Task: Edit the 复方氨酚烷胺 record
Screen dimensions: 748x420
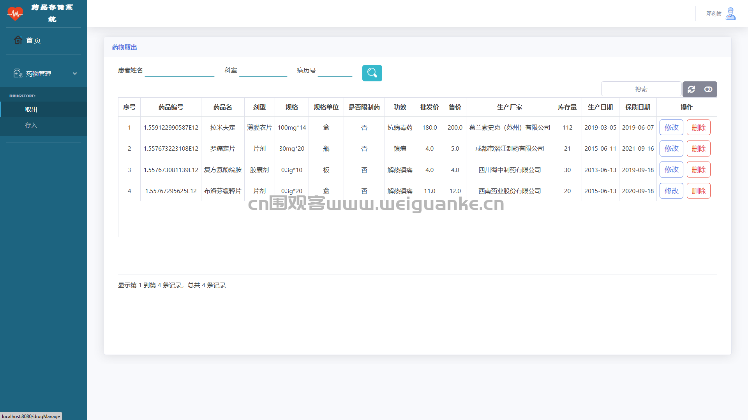Action: pos(671,170)
